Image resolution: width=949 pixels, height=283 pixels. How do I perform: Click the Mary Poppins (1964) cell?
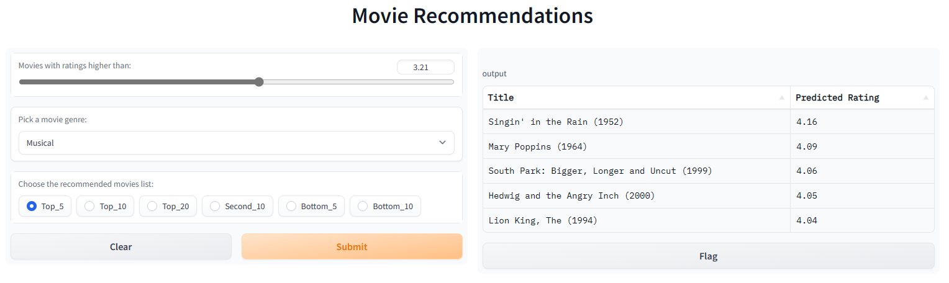pos(537,146)
